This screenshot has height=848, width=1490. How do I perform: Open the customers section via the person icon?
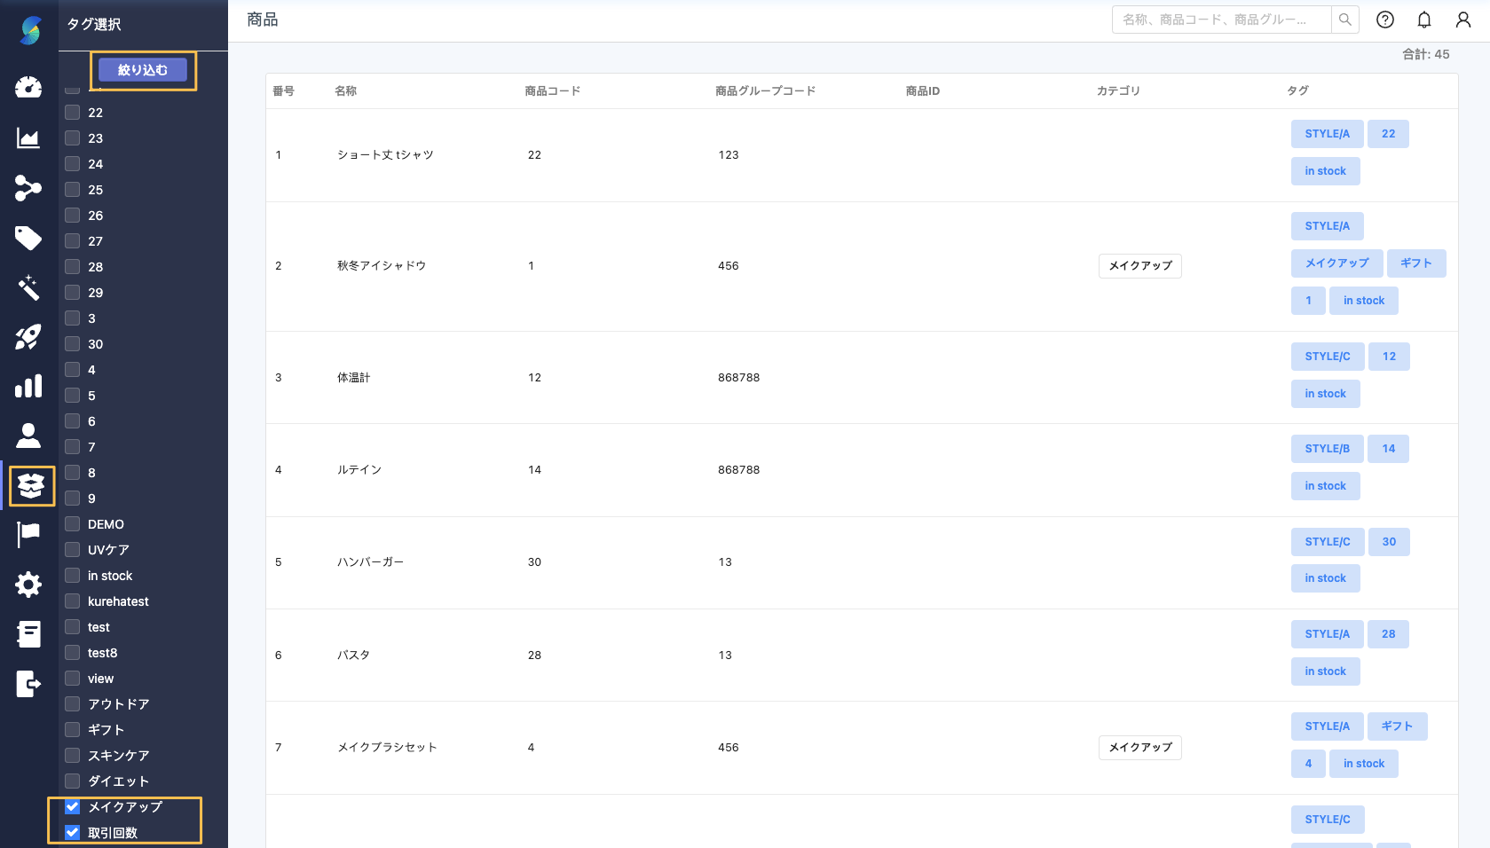point(29,436)
